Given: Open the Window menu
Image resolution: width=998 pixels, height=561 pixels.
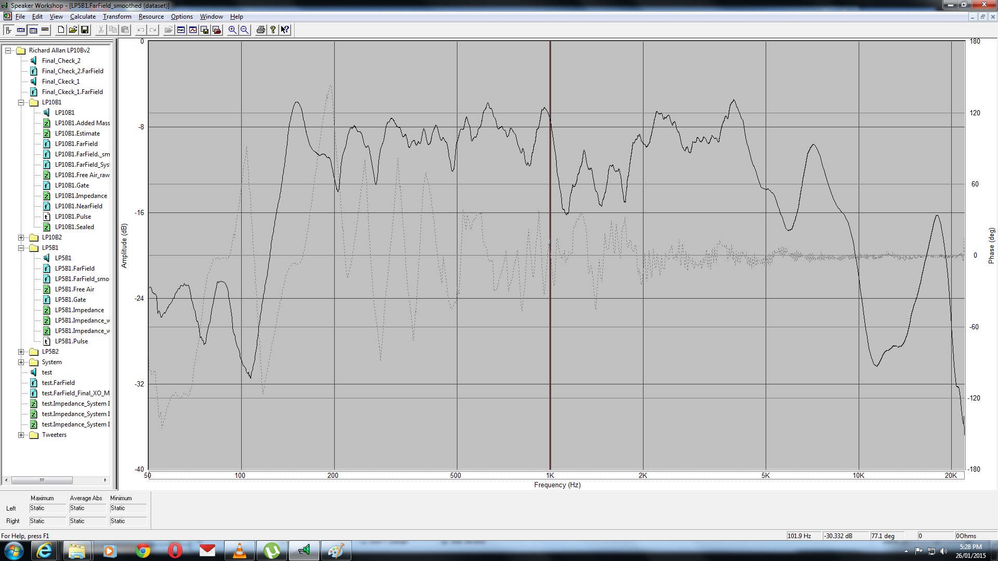Looking at the screenshot, I should pyautogui.click(x=211, y=17).
